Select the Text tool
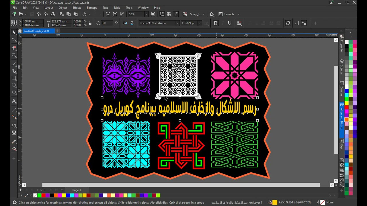Viewport: 367px width, 206px height. click(14, 101)
